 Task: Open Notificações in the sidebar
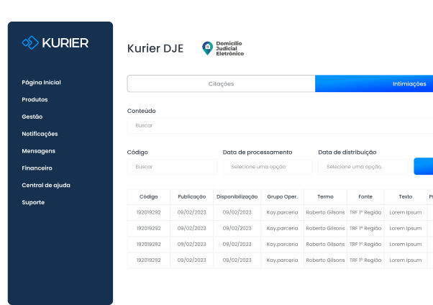pos(40,134)
